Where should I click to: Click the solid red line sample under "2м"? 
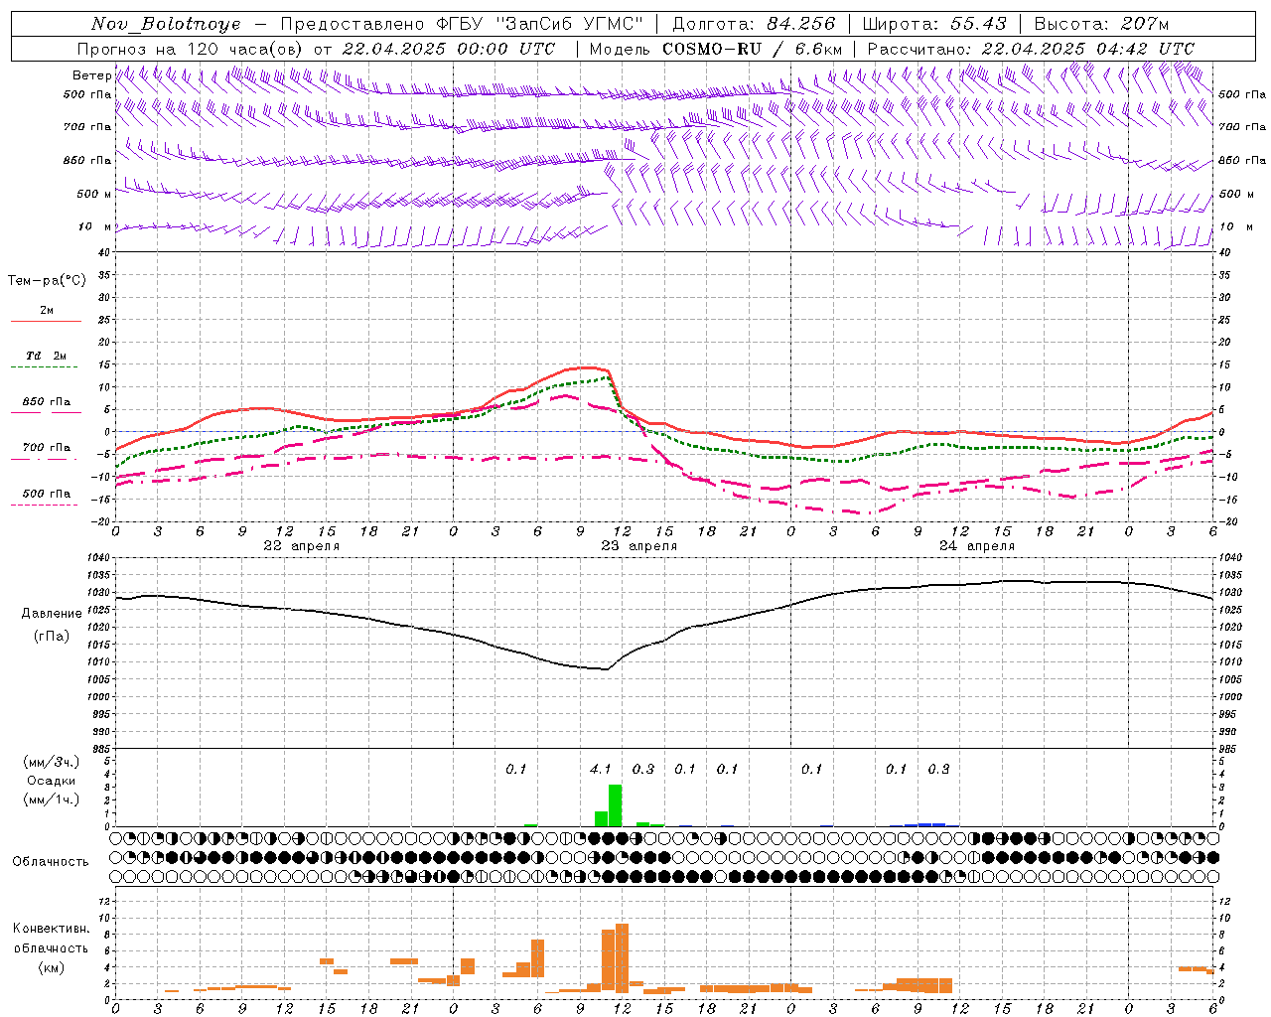coord(46,321)
